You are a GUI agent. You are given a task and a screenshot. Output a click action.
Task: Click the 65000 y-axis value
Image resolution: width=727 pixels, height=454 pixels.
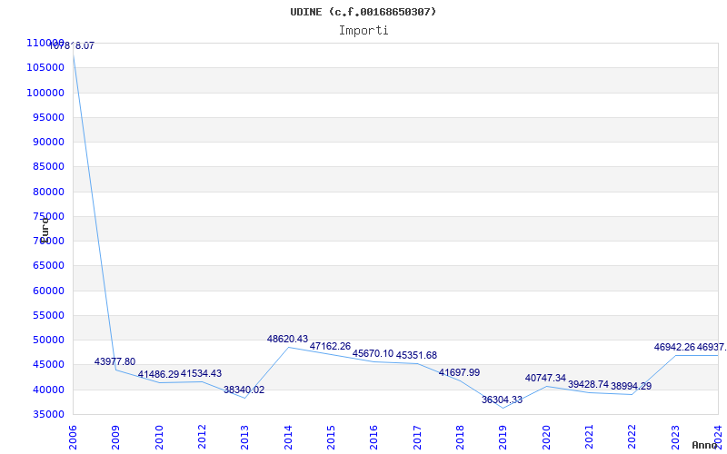(x=48, y=266)
